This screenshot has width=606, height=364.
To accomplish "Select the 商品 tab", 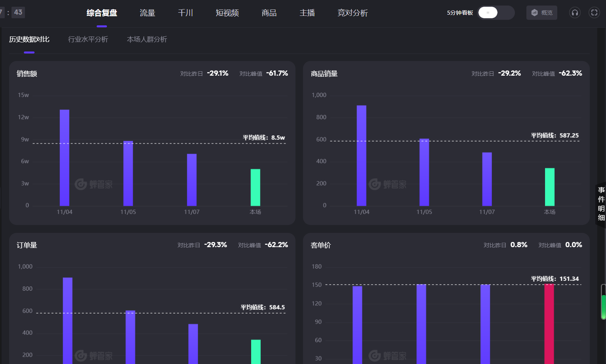I will pos(269,13).
